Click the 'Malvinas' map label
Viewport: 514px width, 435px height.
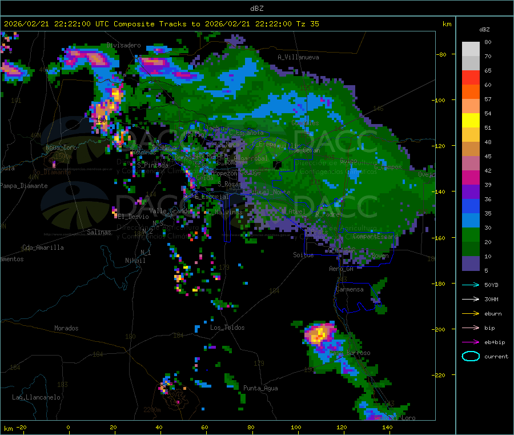point(228,212)
